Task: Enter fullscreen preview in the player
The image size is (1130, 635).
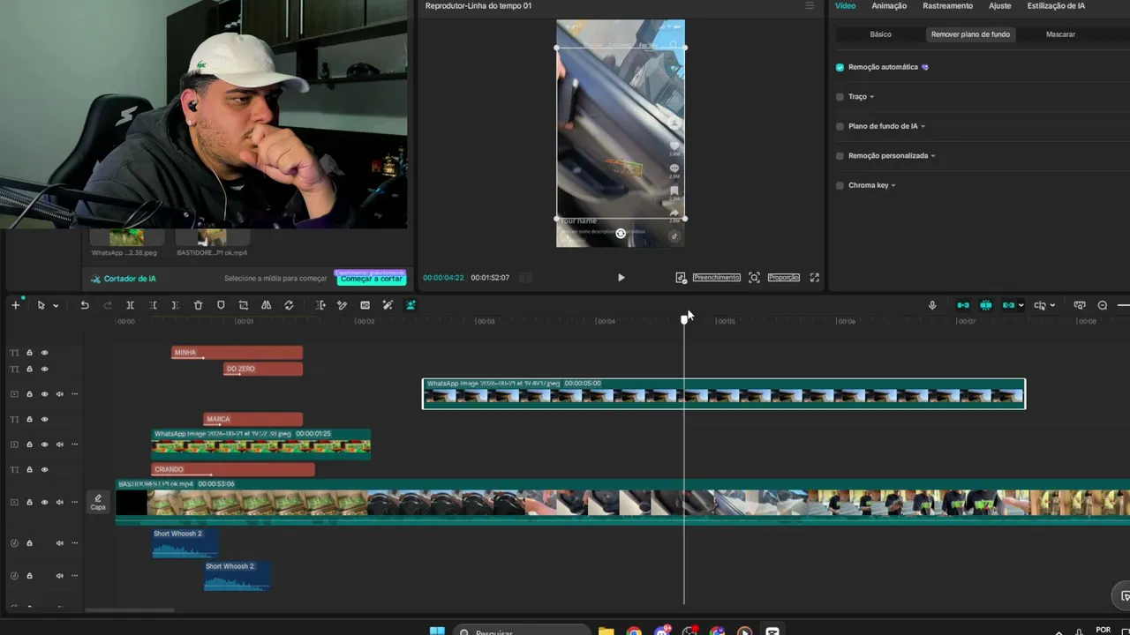Action: [815, 278]
